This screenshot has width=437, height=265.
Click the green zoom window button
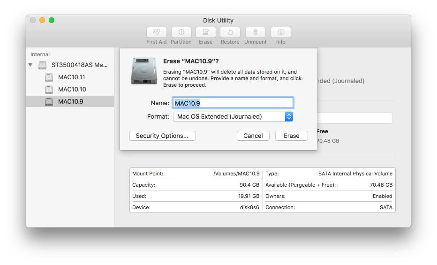click(52, 20)
